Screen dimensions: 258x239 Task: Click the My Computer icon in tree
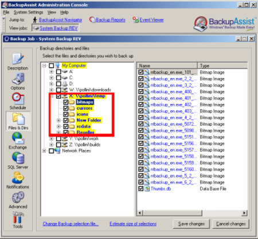click(57, 65)
